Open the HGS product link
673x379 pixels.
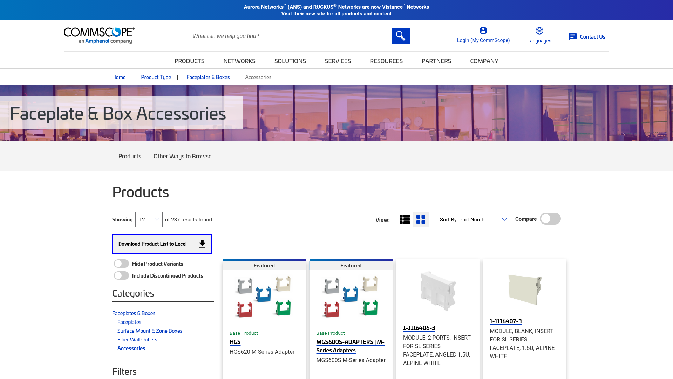(235, 342)
